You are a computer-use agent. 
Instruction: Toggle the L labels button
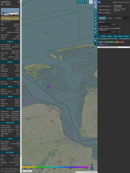pyautogui.click(x=95, y=14)
